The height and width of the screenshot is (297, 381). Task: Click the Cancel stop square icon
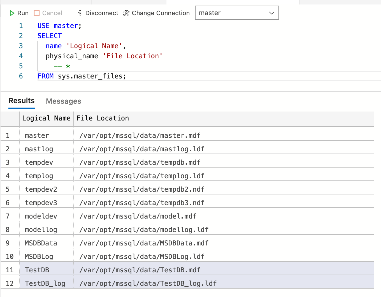(x=37, y=13)
